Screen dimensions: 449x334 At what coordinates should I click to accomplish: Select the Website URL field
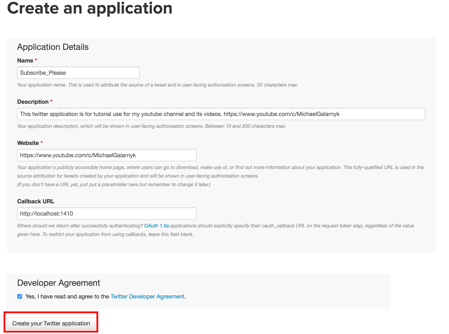pyautogui.click(x=107, y=155)
